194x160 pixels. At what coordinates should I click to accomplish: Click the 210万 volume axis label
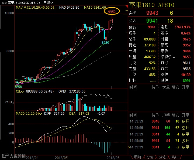[x=9, y=102]
